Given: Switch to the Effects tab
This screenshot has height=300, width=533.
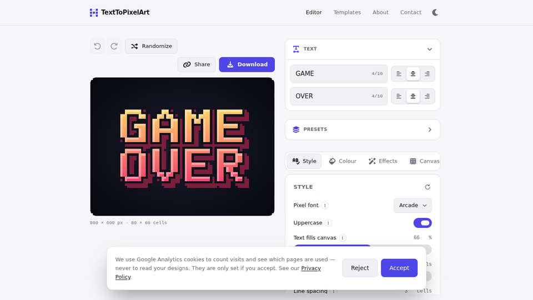Looking at the screenshot, I should coord(383,161).
